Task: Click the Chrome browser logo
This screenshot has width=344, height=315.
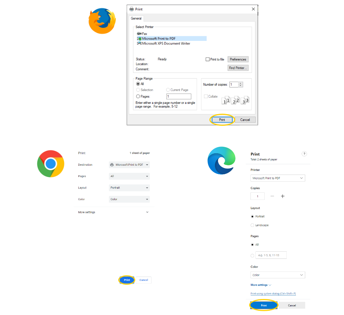Action: pos(51,164)
